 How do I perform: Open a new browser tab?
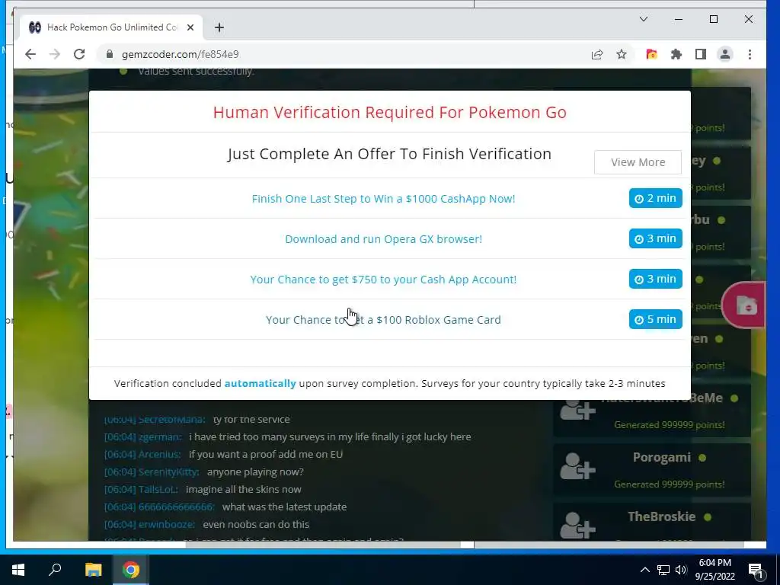point(219,27)
